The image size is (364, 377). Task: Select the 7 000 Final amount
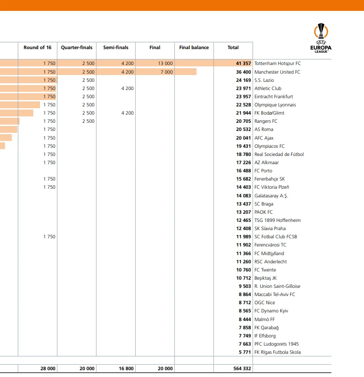167,72
